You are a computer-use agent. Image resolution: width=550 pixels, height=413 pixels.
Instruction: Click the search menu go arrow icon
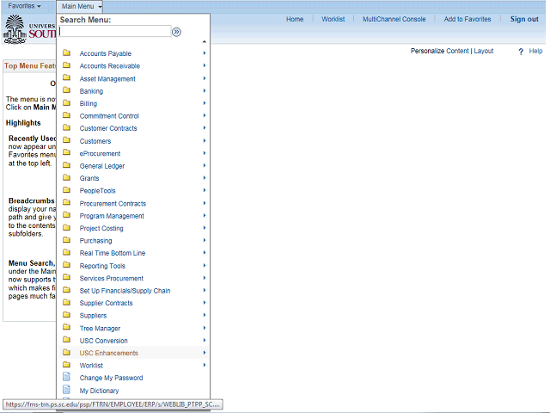coord(176,32)
